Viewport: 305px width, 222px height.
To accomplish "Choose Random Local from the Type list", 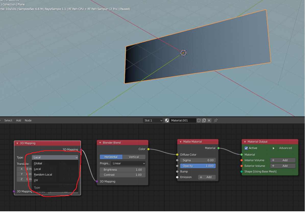I will click(x=43, y=175).
